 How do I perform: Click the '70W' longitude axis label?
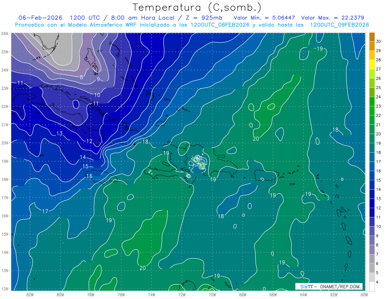click(x=212, y=294)
